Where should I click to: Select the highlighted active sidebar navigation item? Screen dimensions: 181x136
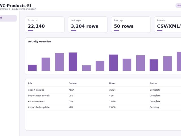[8, 18]
